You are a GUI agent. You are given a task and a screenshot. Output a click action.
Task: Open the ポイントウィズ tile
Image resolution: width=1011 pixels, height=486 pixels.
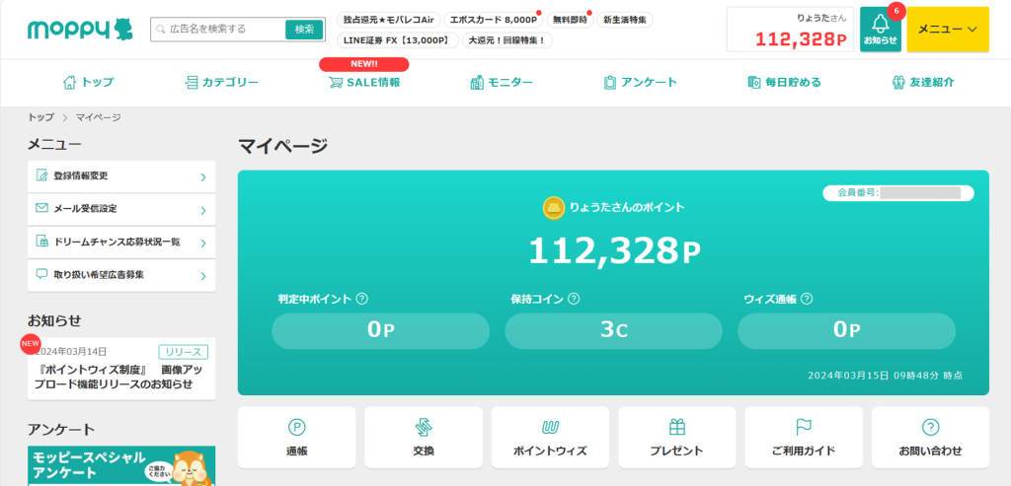(x=550, y=438)
